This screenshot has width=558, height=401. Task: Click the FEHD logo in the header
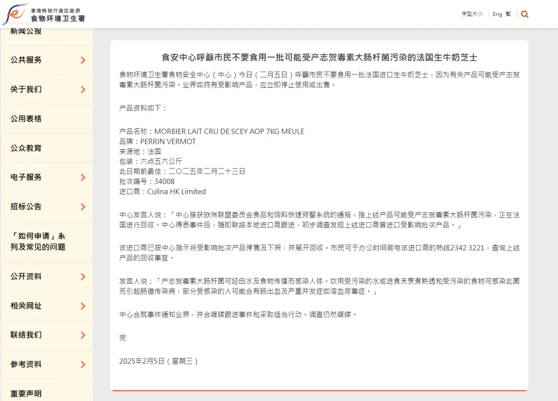tap(43, 14)
